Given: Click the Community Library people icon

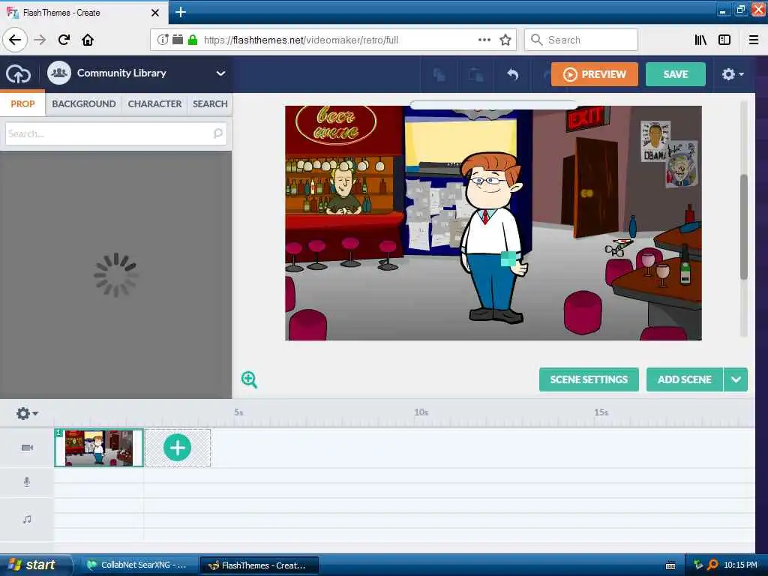Looking at the screenshot, I should pos(59,73).
